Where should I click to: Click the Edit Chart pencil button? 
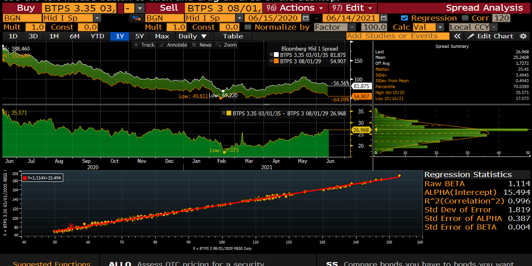coord(490,36)
